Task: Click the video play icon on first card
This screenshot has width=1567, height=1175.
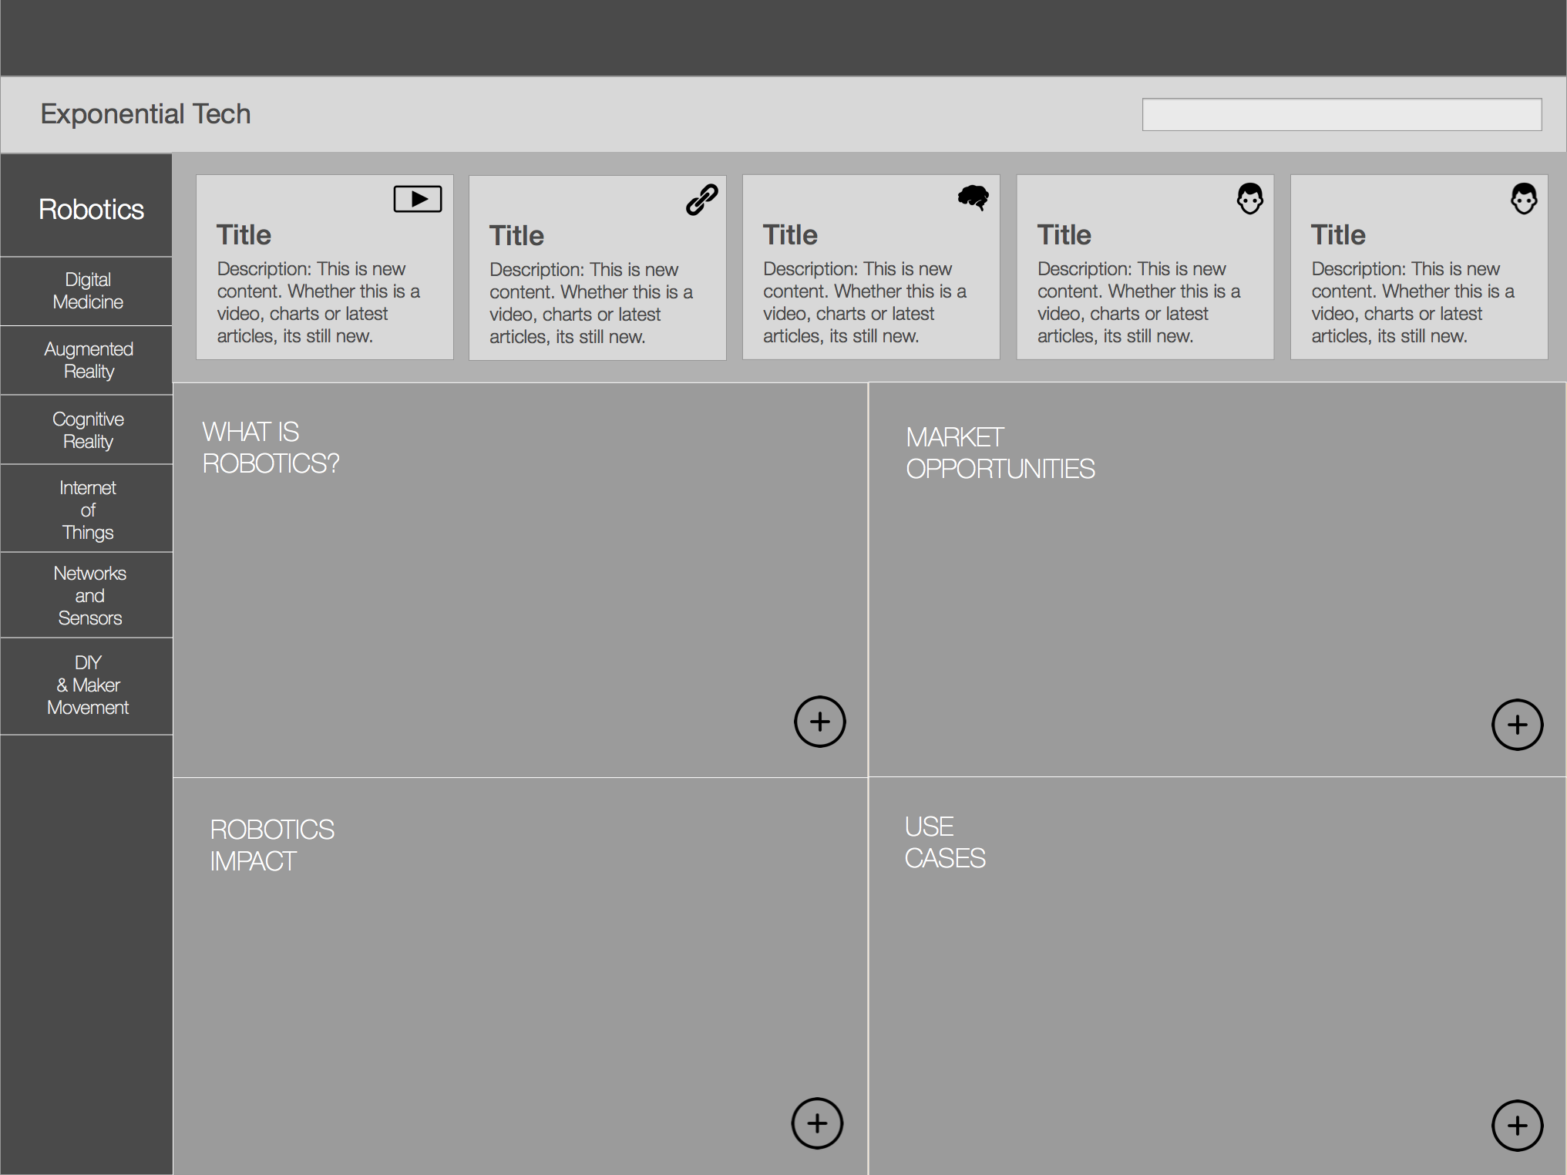Action: [x=417, y=199]
